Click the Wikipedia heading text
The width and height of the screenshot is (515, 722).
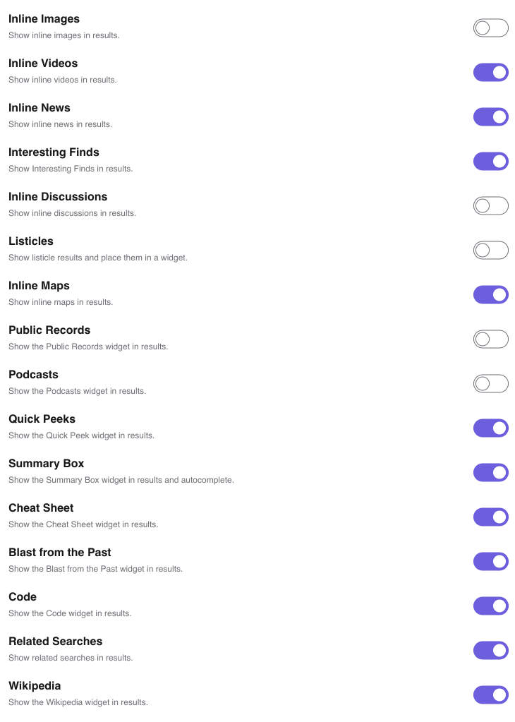(x=35, y=685)
